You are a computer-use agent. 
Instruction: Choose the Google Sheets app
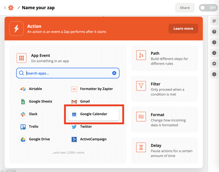pos(36,101)
